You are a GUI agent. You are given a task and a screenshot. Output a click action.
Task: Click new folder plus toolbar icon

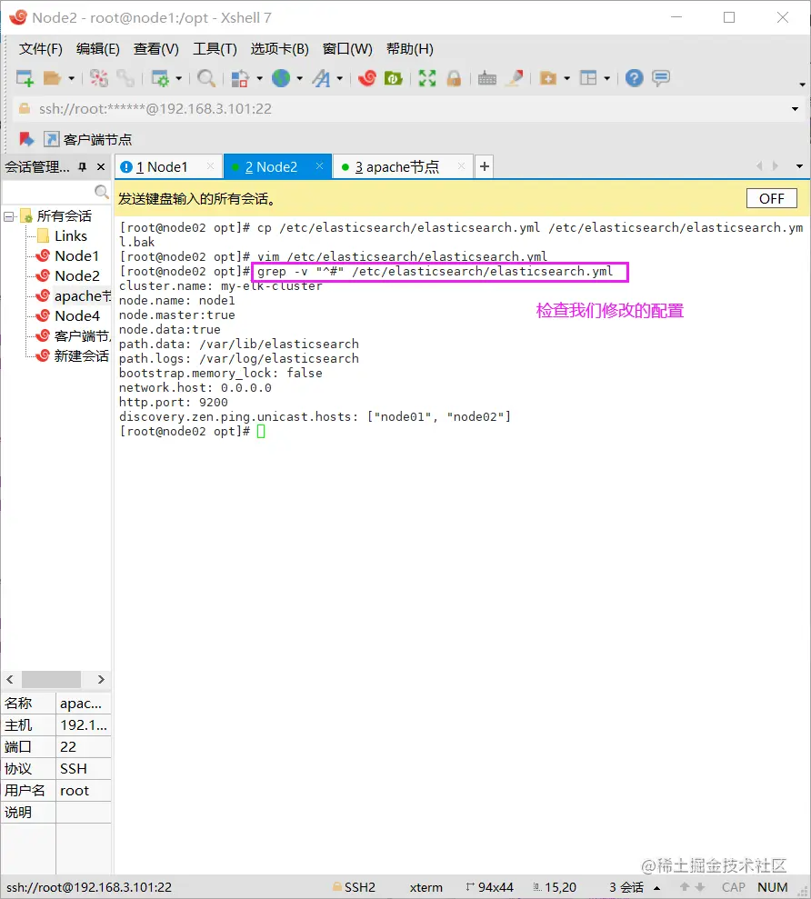pos(548,78)
